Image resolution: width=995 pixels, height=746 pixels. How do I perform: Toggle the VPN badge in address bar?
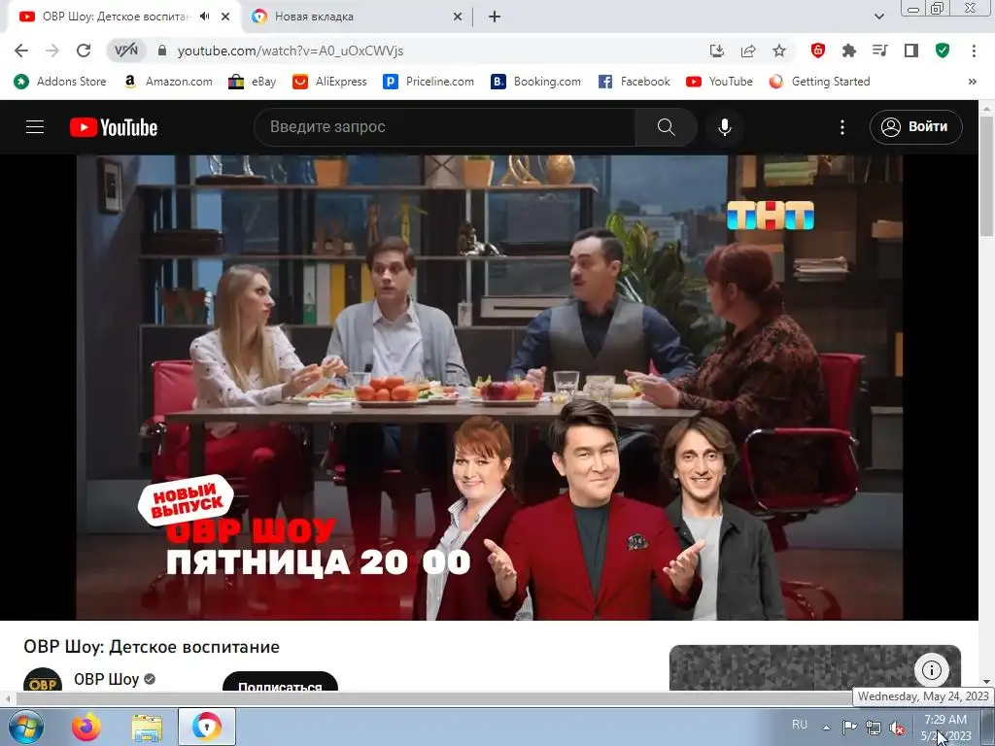[x=125, y=51]
